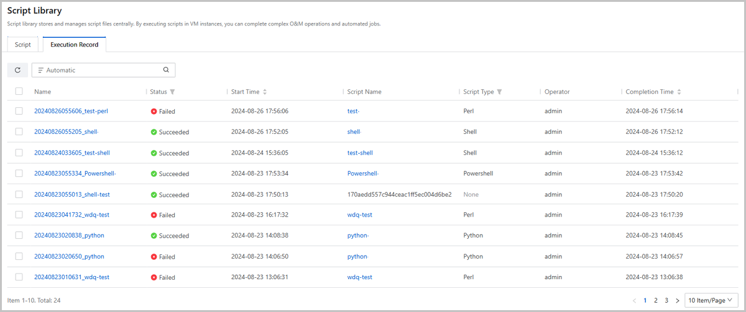Click the Operator column header
746x312 pixels.
pyautogui.click(x=557, y=92)
